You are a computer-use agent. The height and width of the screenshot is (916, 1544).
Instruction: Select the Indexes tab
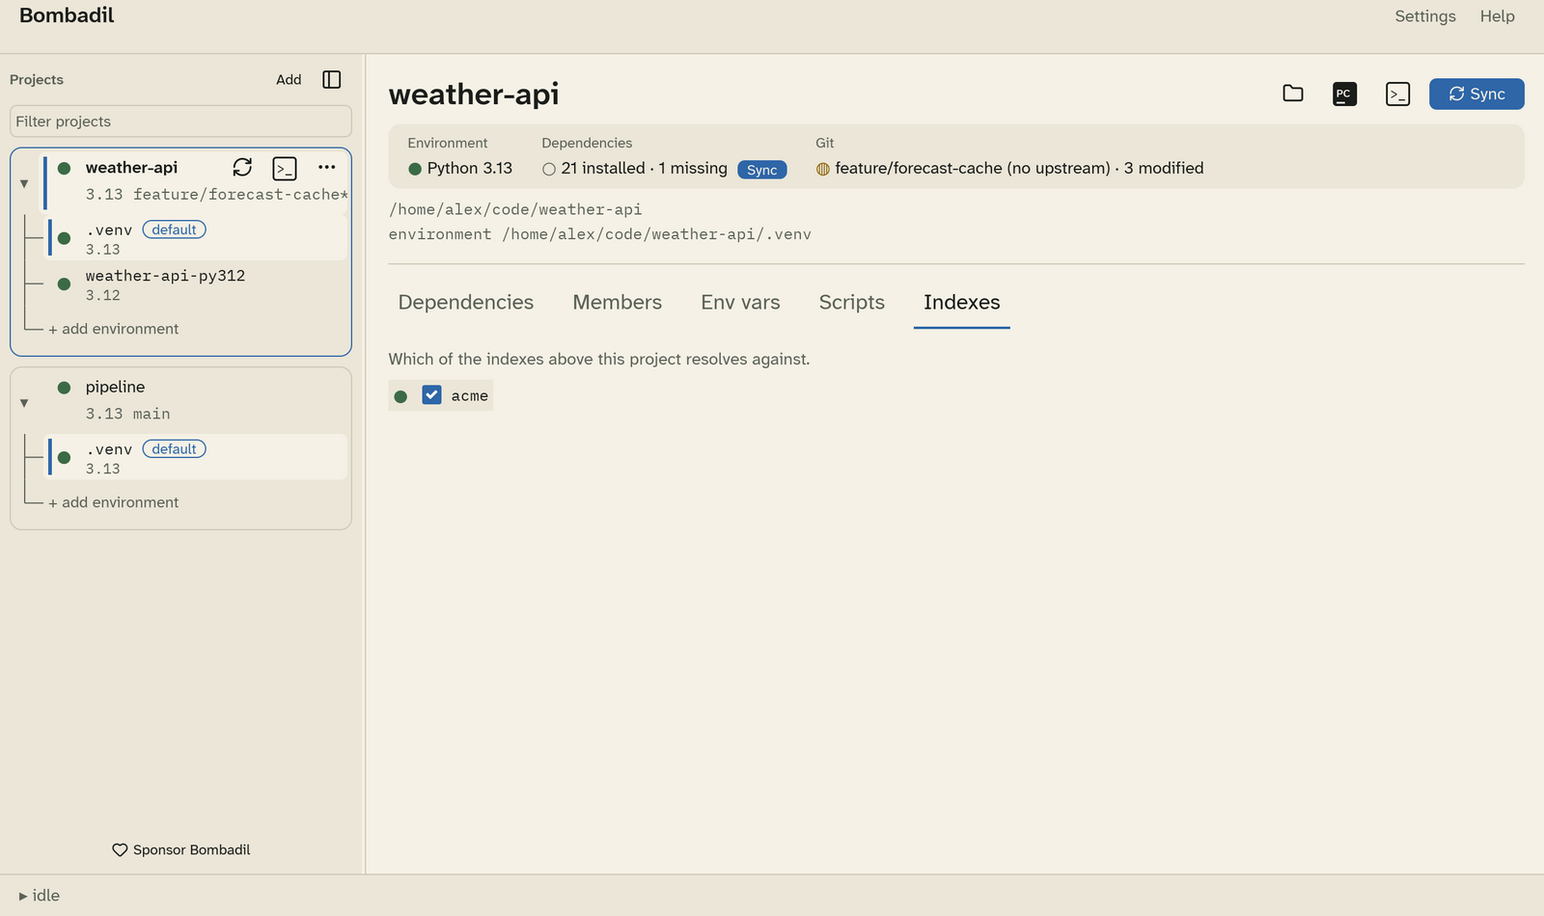tap(962, 303)
